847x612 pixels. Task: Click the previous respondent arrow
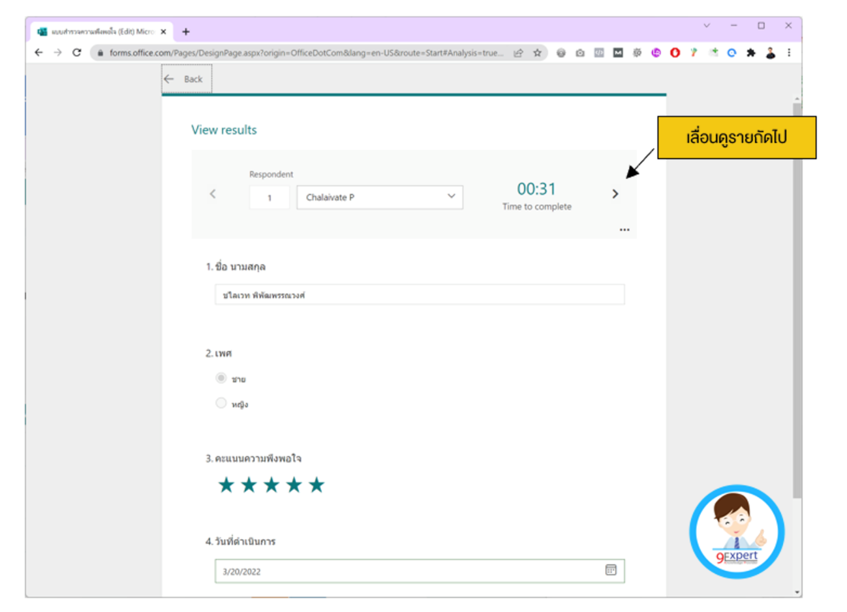click(213, 194)
